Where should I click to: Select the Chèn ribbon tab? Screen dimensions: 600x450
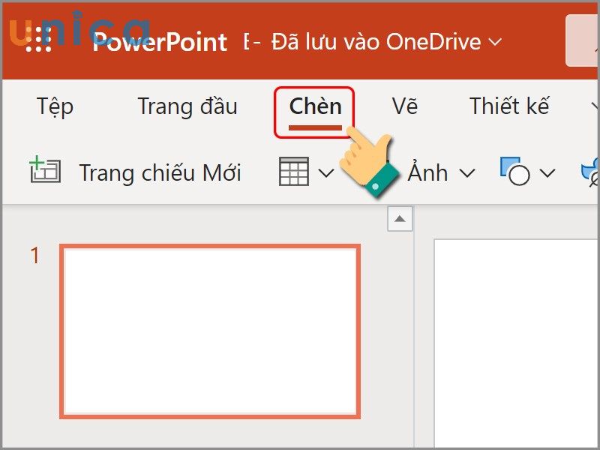click(316, 106)
